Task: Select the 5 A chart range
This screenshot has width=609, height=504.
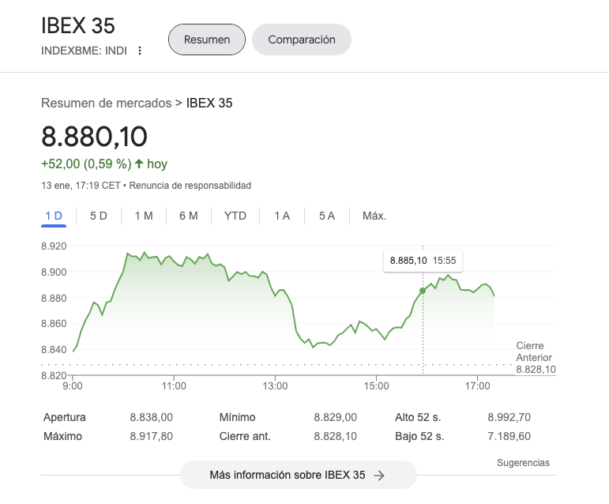Action: coord(327,216)
